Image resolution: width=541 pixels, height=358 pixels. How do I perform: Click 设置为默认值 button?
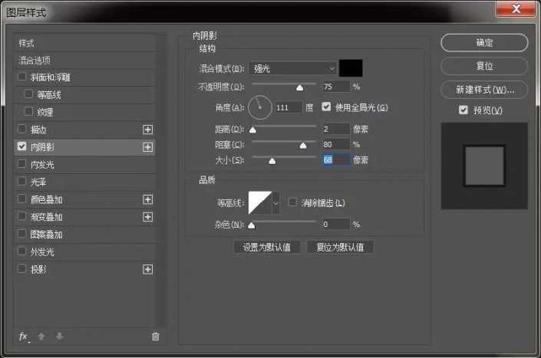pos(266,248)
